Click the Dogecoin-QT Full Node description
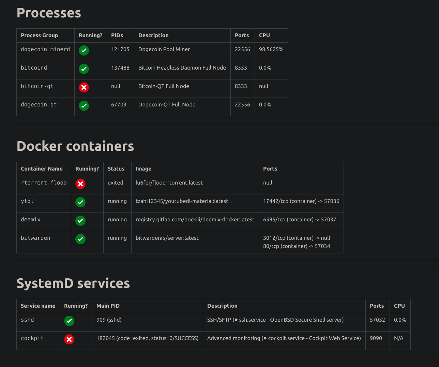This screenshot has width=439, height=367. pyautogui.click(x=167, y=105)
